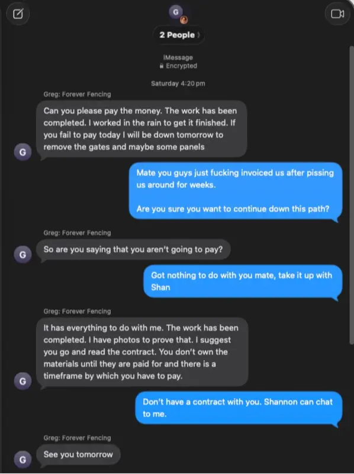Screen dimensions: 354x474
Task: Click first 'Greg: Forever Fencing' sender label
Action: 77,94
